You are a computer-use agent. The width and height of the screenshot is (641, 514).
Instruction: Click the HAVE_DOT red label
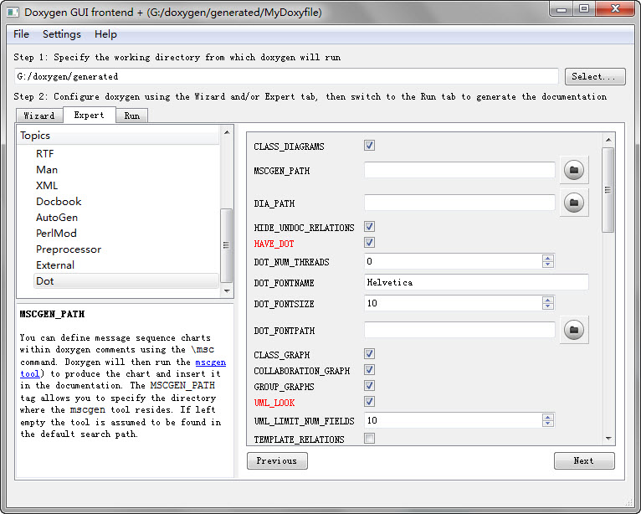[274, 244]
